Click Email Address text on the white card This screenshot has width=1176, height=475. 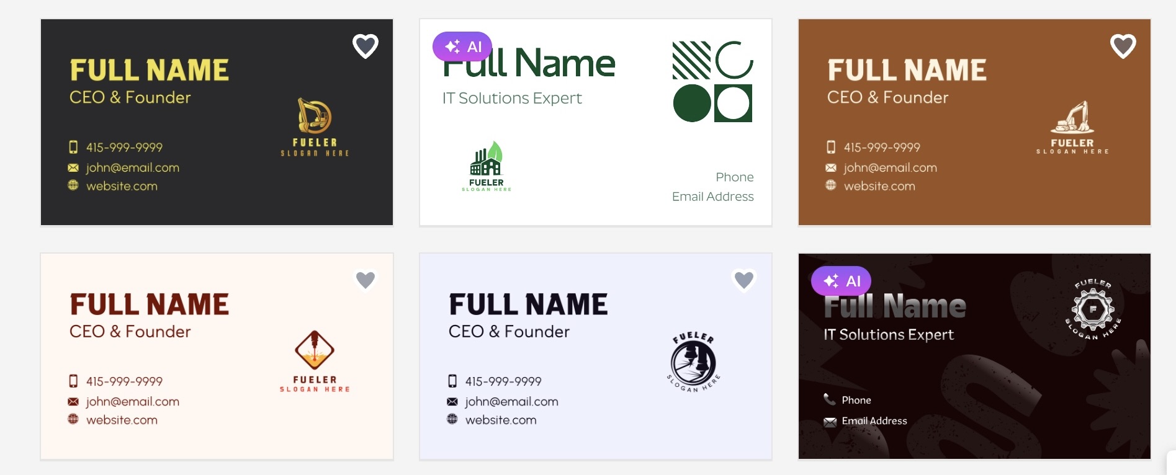pos(712,197)
